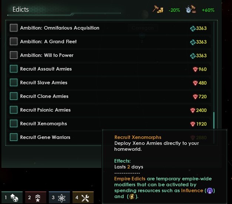Select the Recruit Slave Armies edict label
The image size is (232, 204).
(x=44, y=83)
